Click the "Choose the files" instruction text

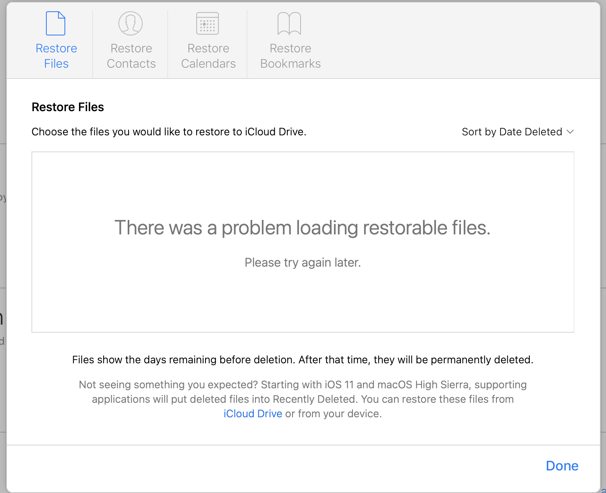(x=169, y=132)
